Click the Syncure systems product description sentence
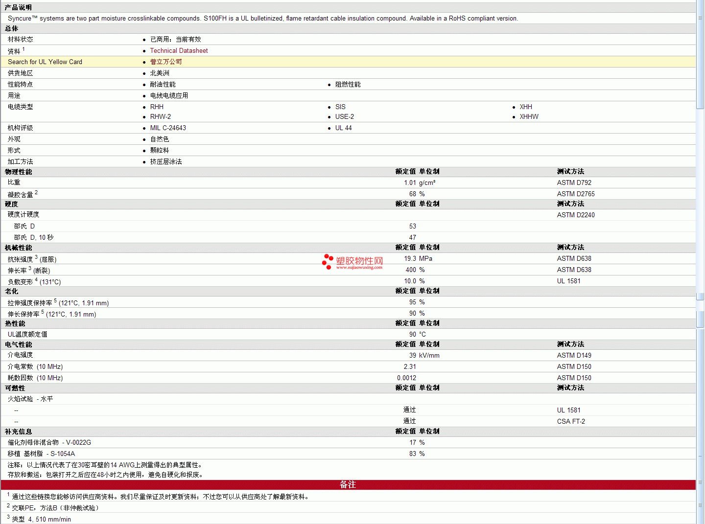705x524 pixels. coord(263,18)
